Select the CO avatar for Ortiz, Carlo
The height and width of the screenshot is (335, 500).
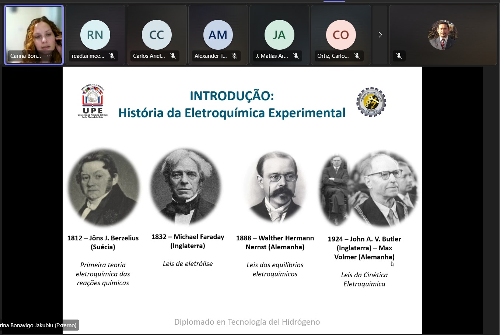340,35
